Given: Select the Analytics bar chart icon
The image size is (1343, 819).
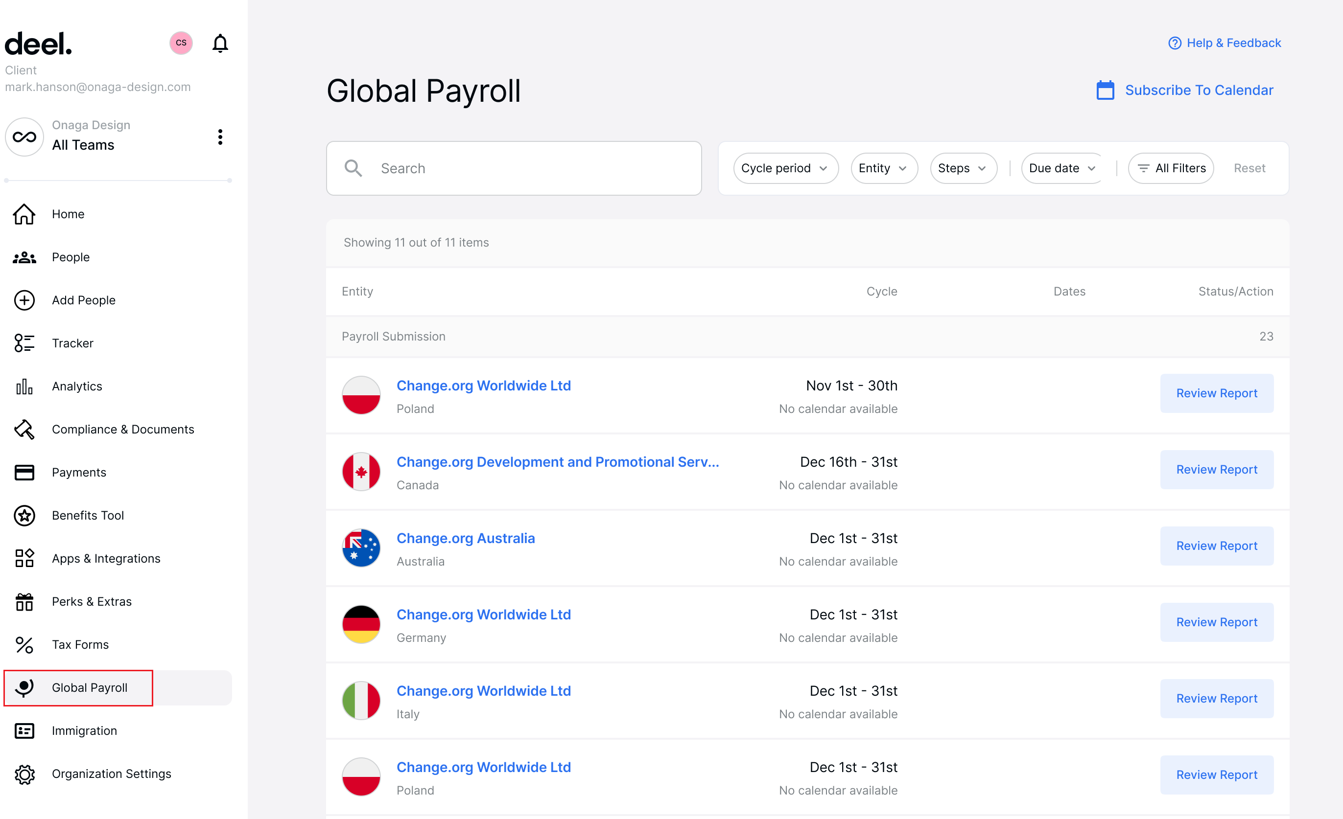Looking at the screenshot, I should (24, 386).
